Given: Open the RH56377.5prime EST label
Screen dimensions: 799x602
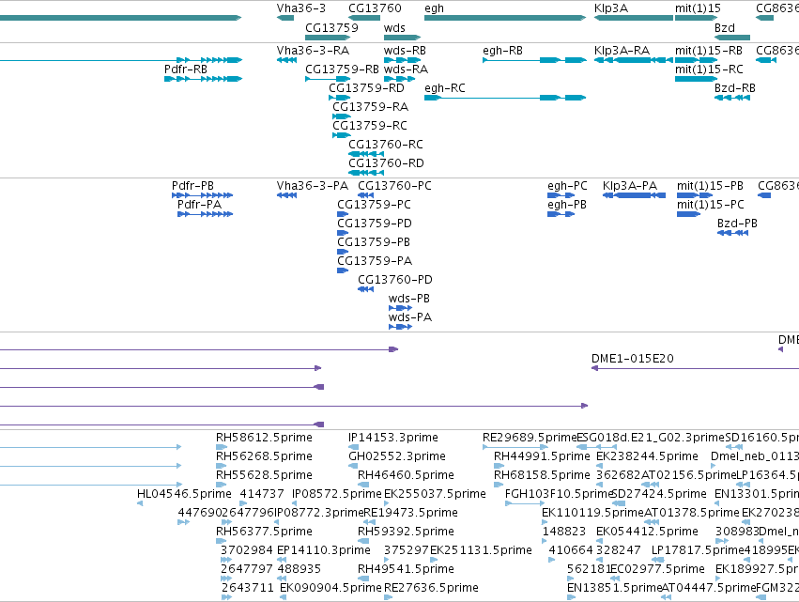Looking at the screenshot, I should pos(264,533).
